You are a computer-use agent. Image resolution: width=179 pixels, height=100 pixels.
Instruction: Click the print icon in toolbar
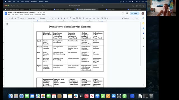(12, 18)
